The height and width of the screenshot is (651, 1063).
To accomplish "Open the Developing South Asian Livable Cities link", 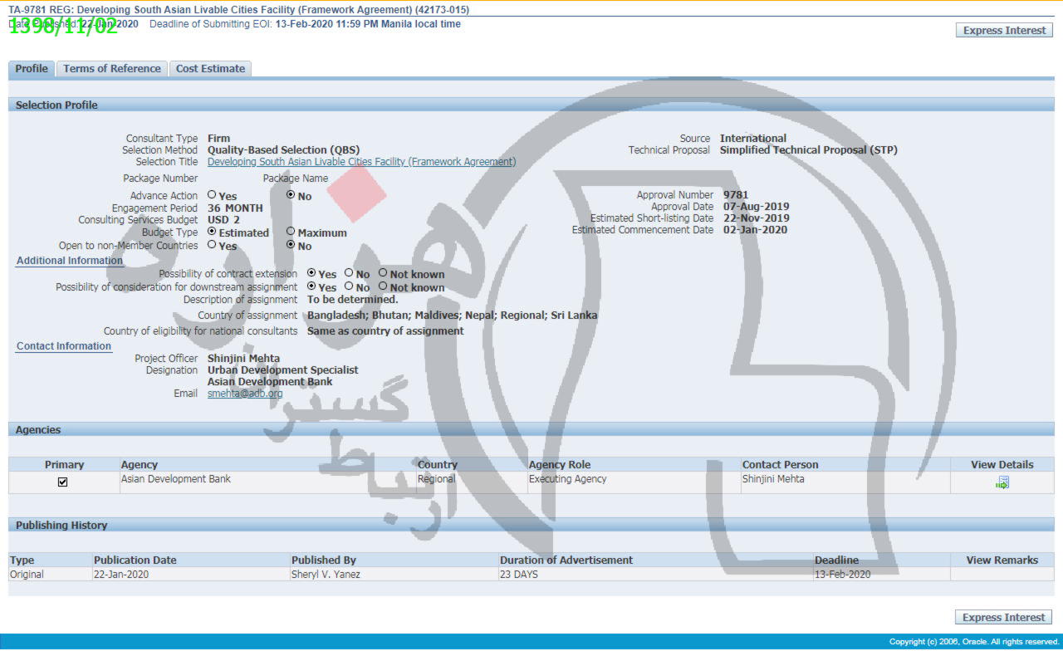I will coord(361,162).
